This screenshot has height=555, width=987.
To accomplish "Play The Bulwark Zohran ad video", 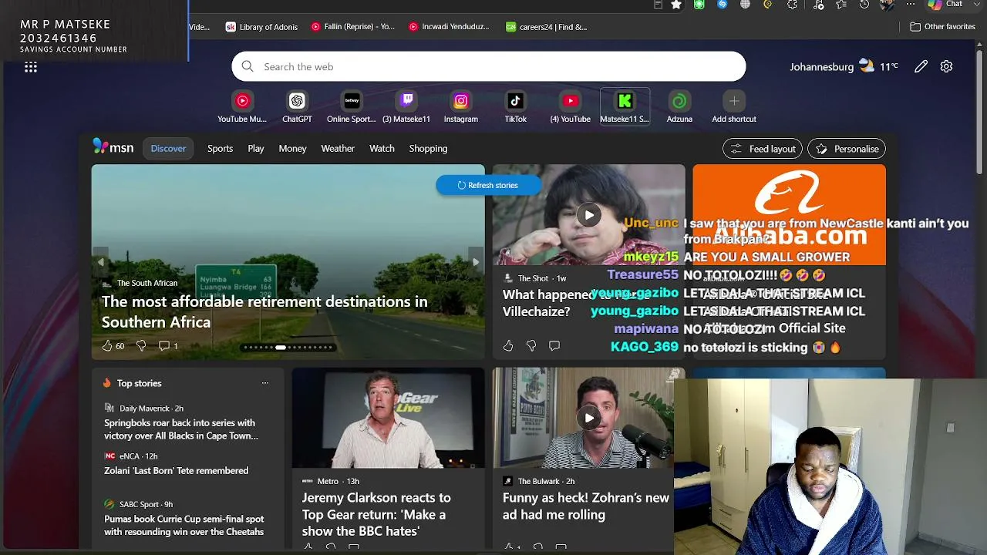I will 589,418.
